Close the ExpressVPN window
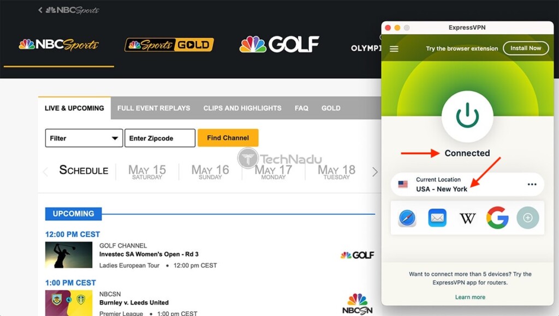The height and width of the screenshot is (316, 559). point(388,28)
